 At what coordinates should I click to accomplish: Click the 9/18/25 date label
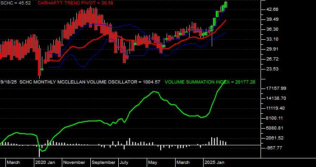pyautogui.click(x=9, y=82)
